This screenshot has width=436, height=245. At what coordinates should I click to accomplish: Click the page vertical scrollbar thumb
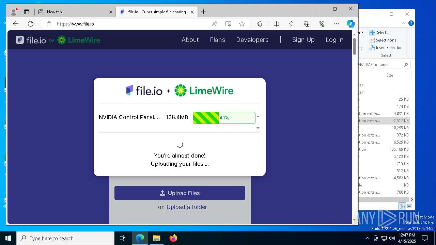point(354,46)
